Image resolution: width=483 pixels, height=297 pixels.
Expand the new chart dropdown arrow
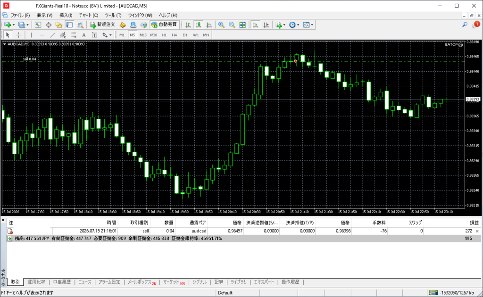(x=13, y=25)
